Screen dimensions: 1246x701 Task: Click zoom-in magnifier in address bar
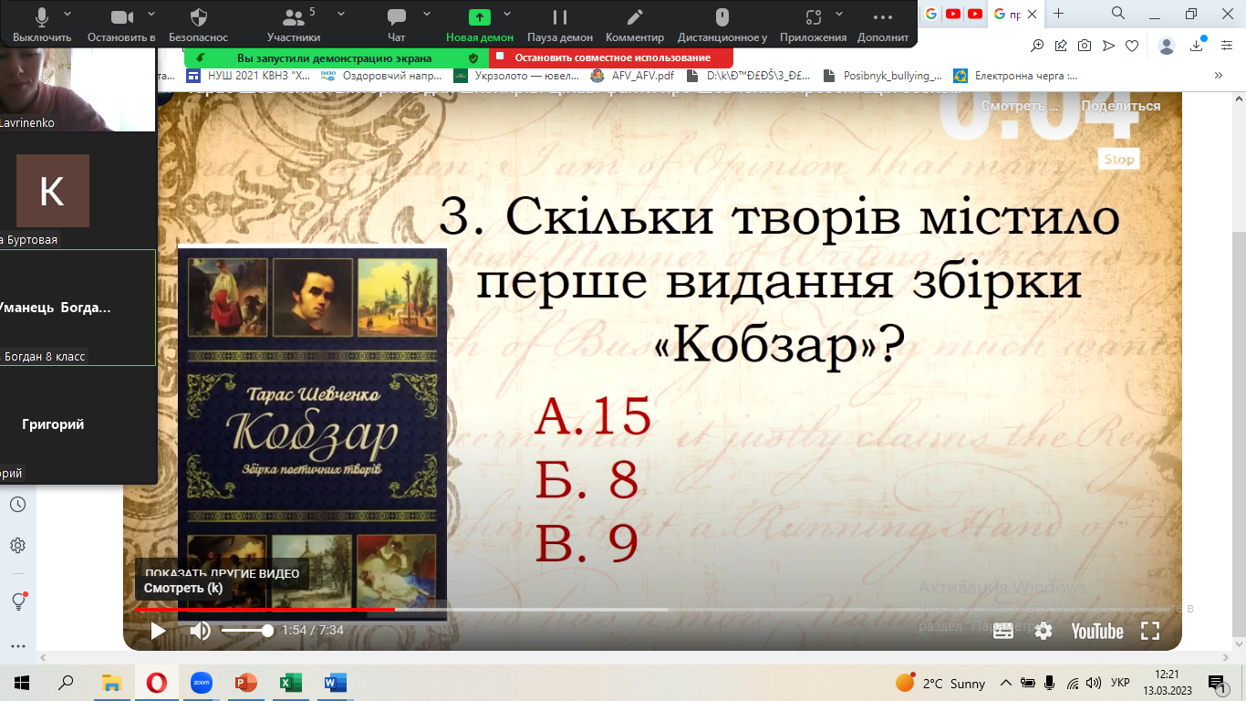(x=1037, y=46)
